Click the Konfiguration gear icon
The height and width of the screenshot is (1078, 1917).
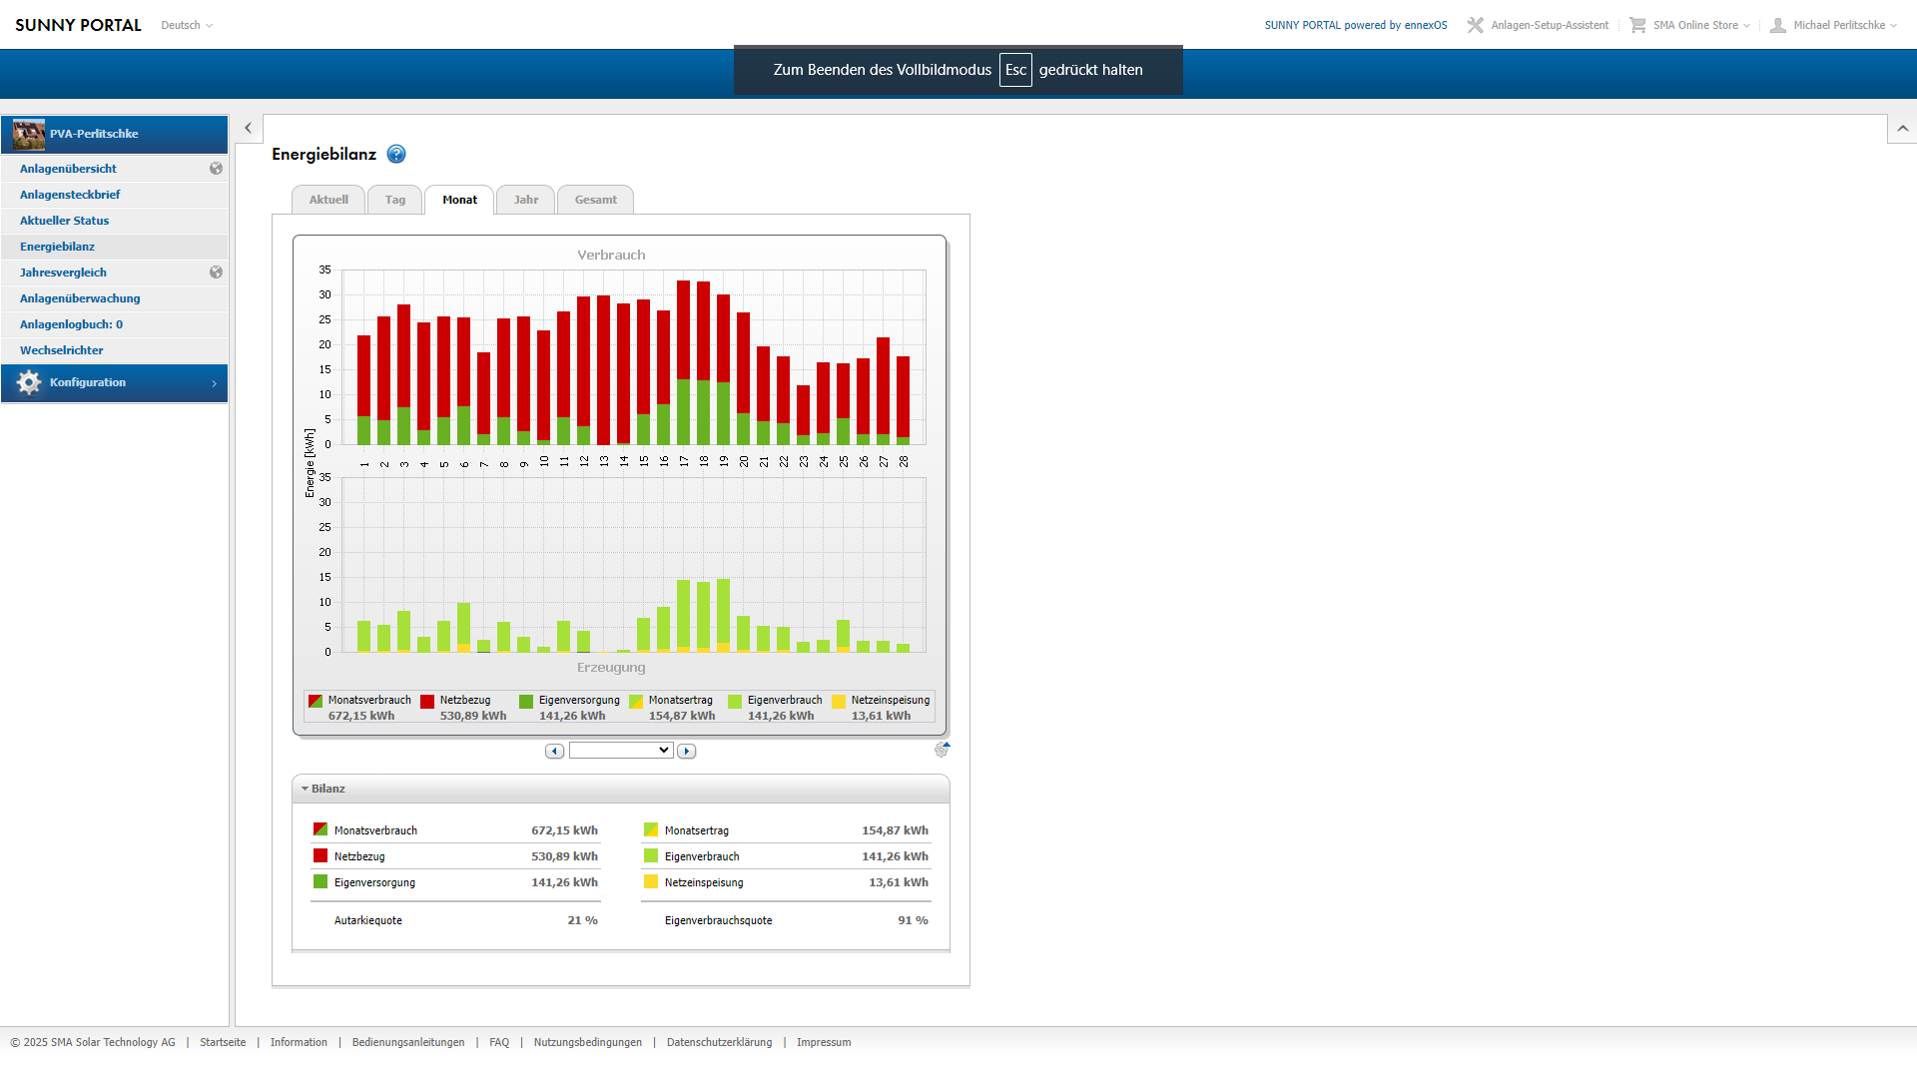[28, 382]
